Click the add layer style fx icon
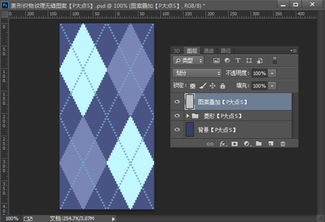The height and width of the screenshot is (222, 325). [x=223, y=144]
